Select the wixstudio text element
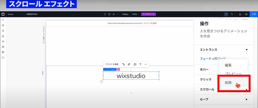Image resolution: width=258 pixels, height=108 pixels. click(131, 76)
